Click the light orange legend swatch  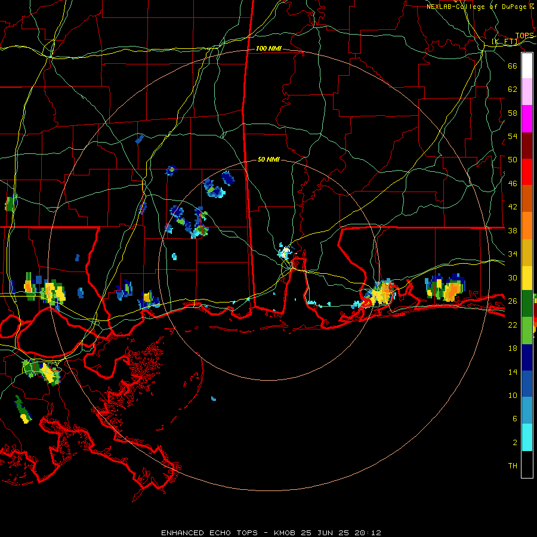(527, 226)
